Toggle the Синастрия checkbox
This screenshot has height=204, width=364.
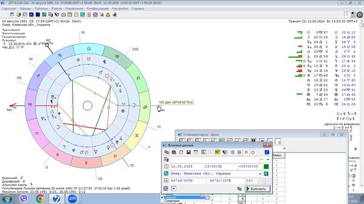162,201
